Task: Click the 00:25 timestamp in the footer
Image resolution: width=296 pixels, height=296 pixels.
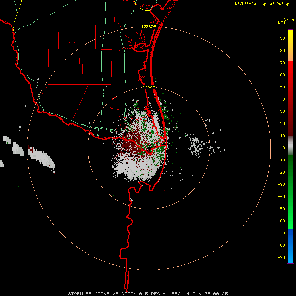Action: point(220,294)
